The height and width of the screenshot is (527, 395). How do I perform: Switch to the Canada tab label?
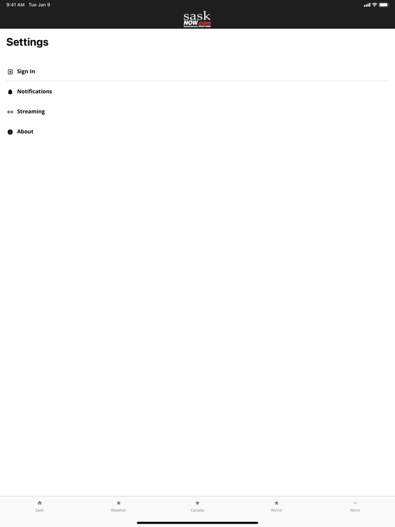(x=197, y=510)
